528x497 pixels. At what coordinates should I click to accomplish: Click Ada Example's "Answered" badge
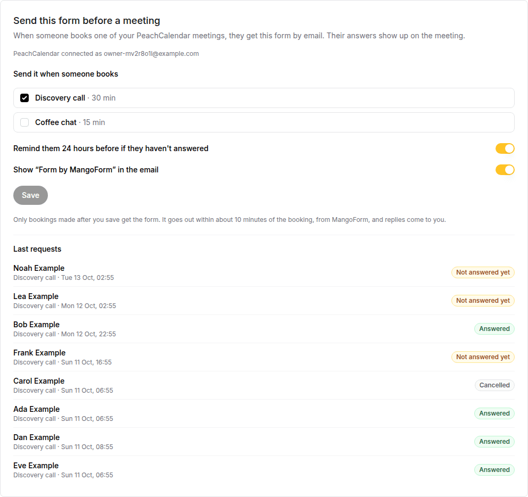coord(494,413)
